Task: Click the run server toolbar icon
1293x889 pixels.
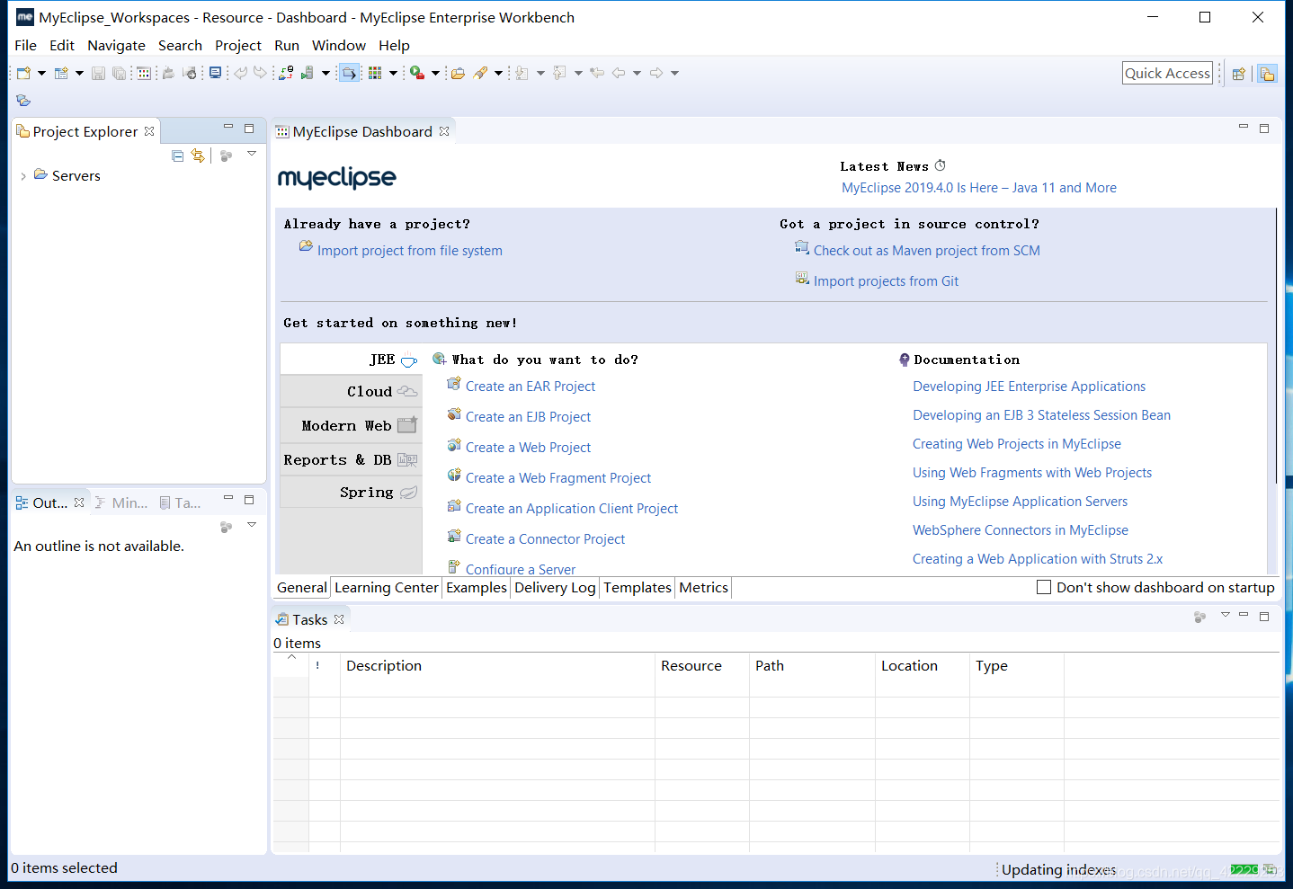Action: pos(307,73)
